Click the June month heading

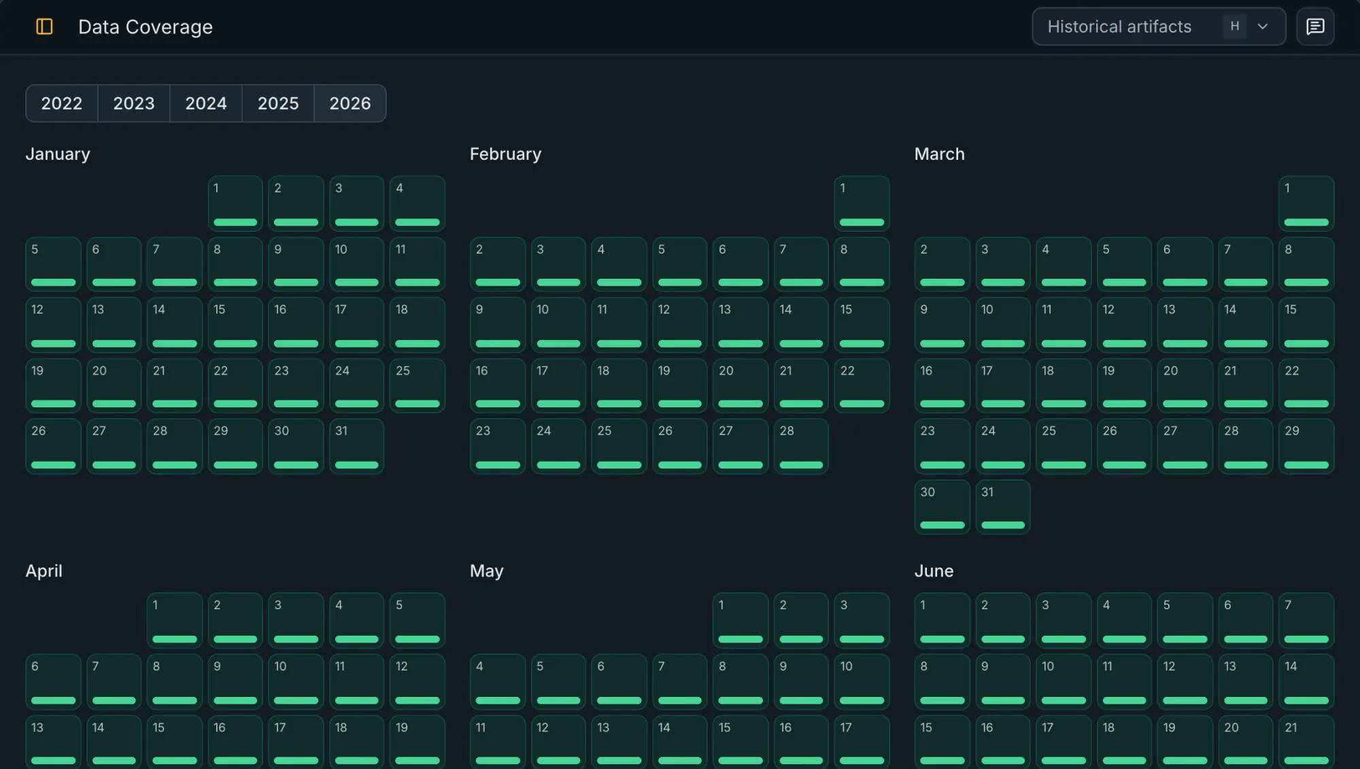(934, 571)
